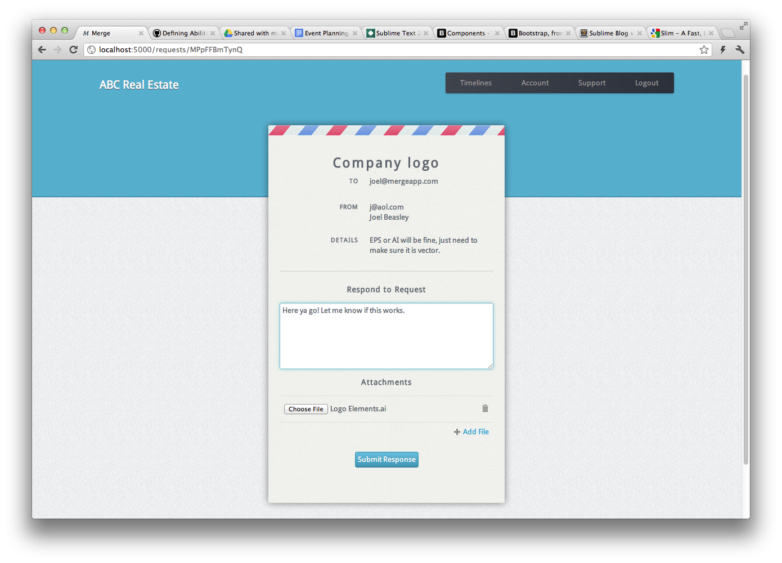Viewport: 782px width, 563px height.
Task: Bookmark this page with the star icon
Action: (704, 50)
